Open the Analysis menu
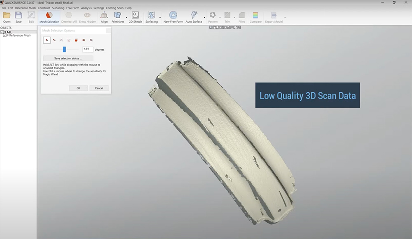The width and height of the screenshot is (412, 239). coord(87,8)
